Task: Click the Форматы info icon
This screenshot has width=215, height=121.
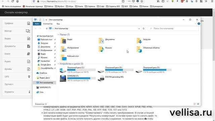Action: click(x=29, y=92)
